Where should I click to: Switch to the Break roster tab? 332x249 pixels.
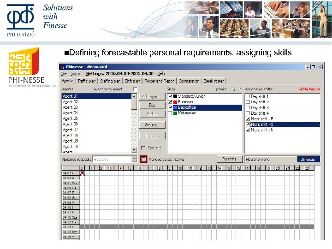click(x=213, y=81)
